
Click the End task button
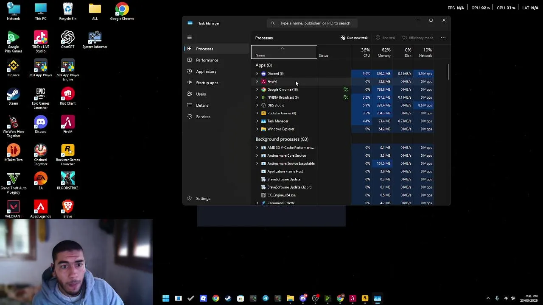click(x=385, y=38)
